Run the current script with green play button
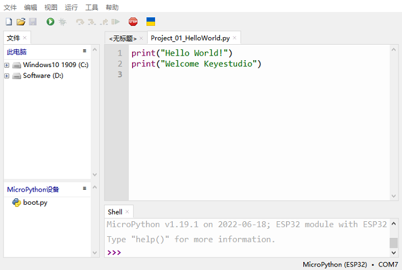Screen dimensions: 402x270 [x=51, y=22]
